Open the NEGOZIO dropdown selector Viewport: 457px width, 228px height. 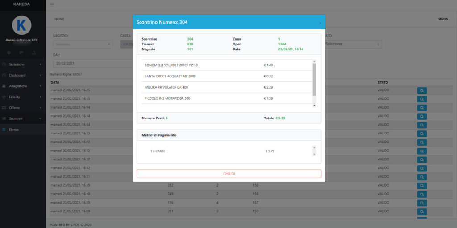83,44
